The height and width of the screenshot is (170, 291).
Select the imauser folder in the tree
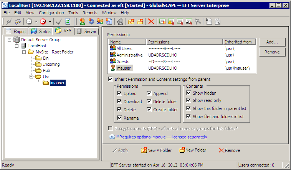tap(57, 83)
